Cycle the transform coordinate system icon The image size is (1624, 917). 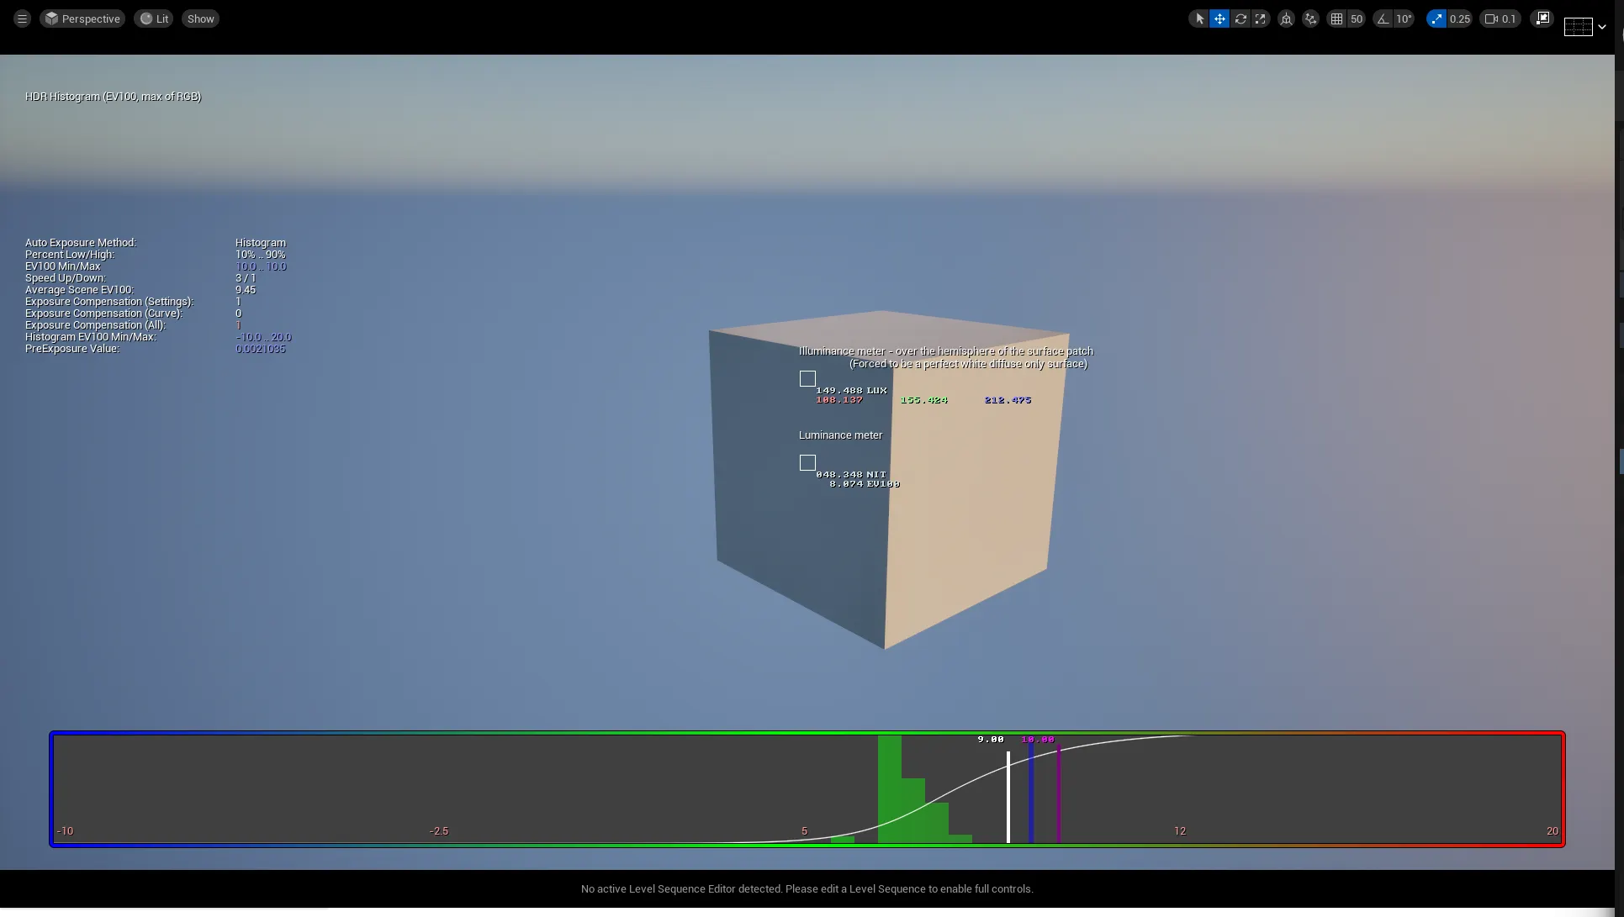click(x=1286, y=18)
